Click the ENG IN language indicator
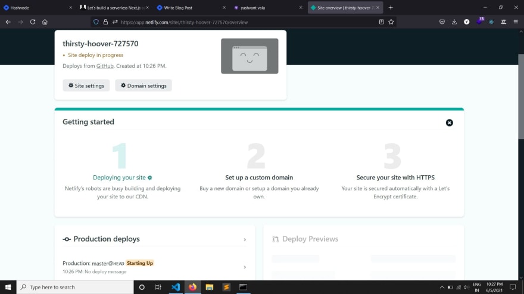The image size is (524, 294). tap(477, 287)
